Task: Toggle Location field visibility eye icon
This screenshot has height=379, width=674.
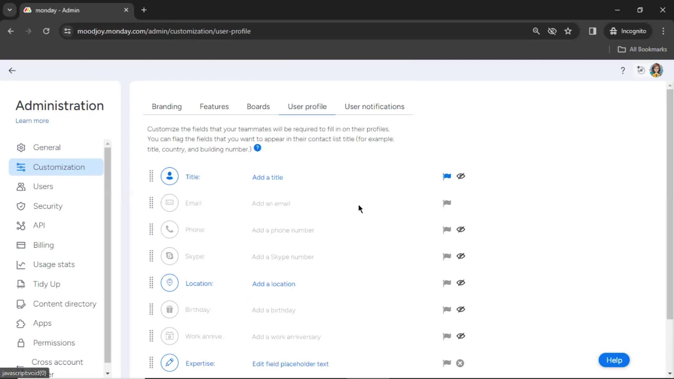Action: (461, 283)
